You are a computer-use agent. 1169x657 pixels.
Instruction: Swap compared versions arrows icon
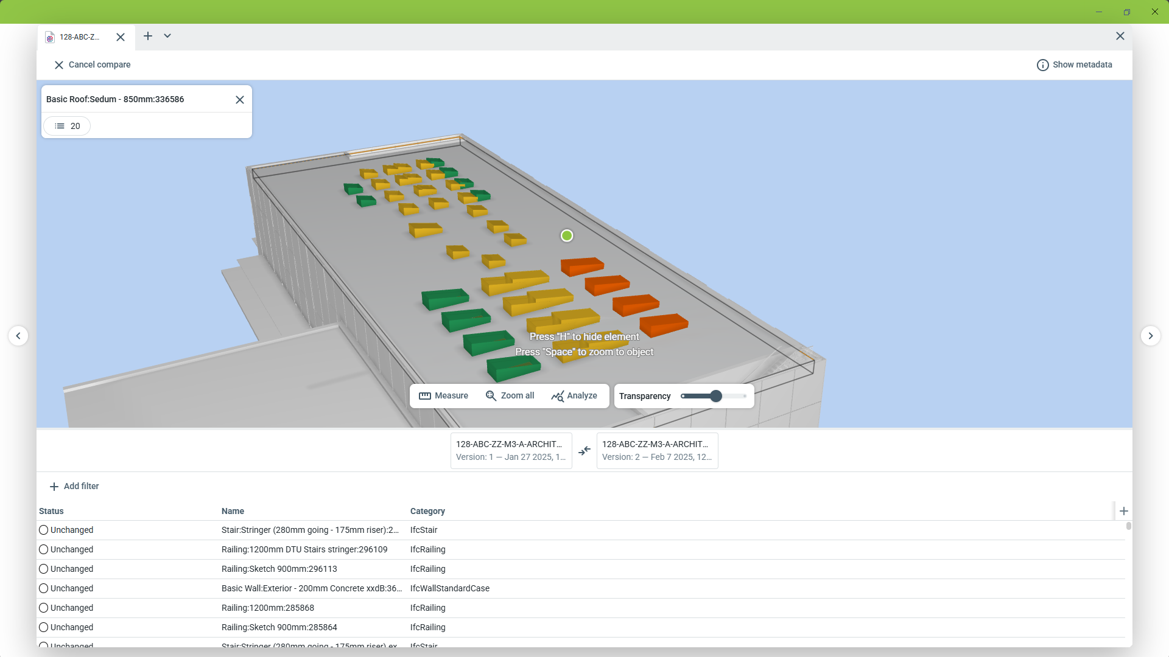pos(584,451)
